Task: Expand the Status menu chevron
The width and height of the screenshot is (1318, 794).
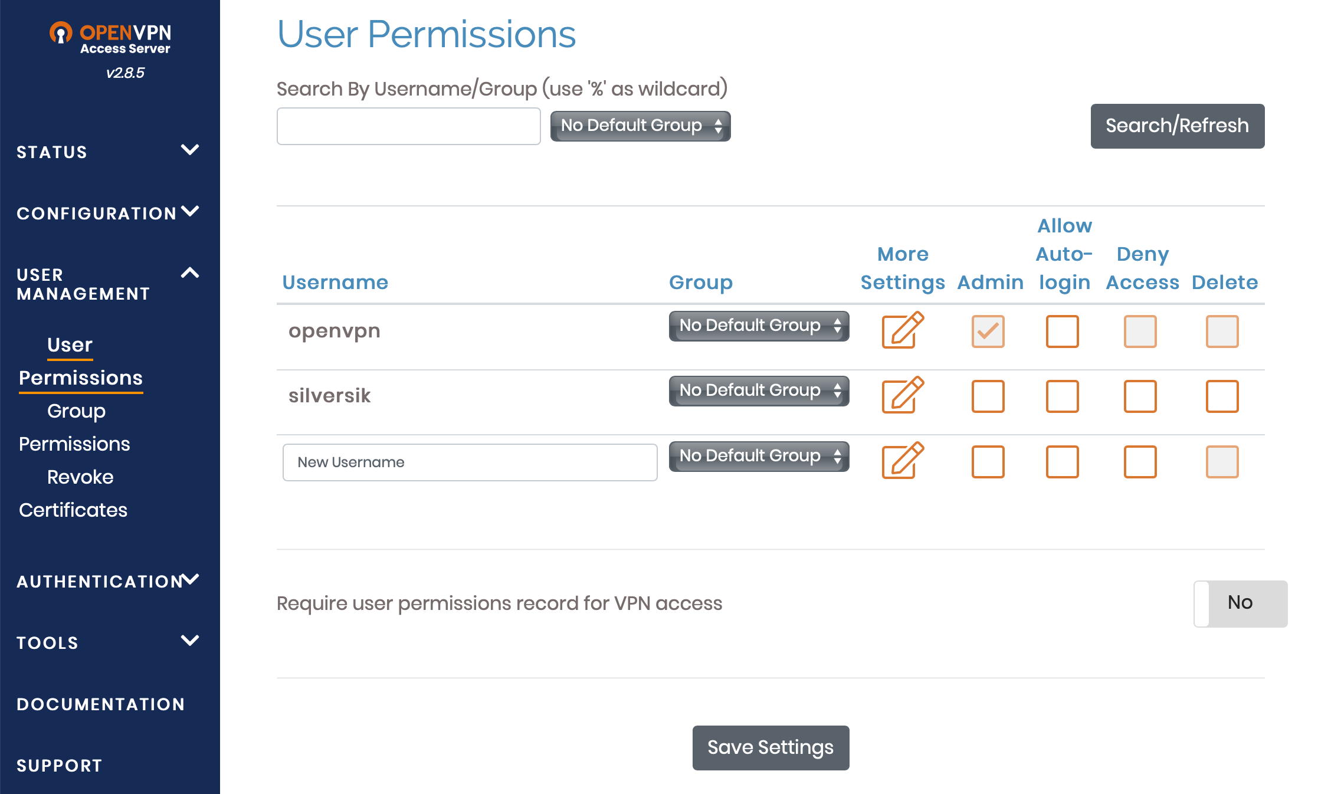Action: pyautogui.click(x=189, y=150)
